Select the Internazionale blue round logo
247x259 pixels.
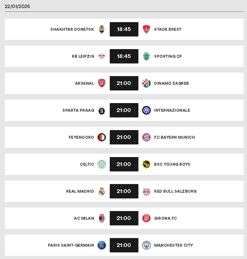pyautogui.click(x=146, y=110)
